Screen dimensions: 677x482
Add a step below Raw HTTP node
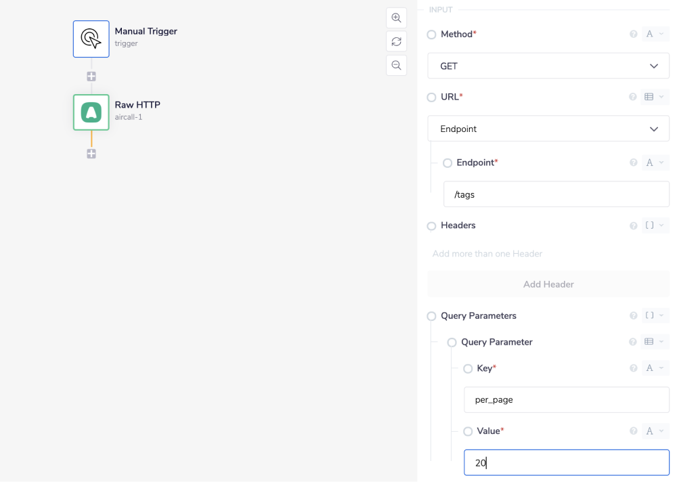tap(91, 154)
